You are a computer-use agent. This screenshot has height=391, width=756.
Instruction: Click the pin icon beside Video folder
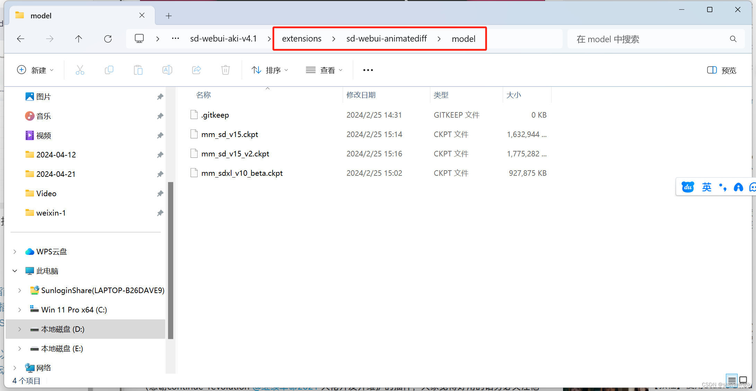pyautogui.click(x=160, y=193)
